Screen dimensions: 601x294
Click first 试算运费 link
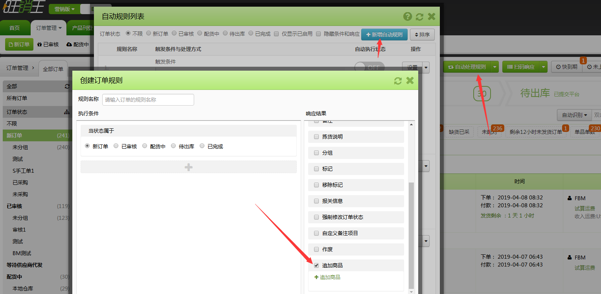[585, 209]
